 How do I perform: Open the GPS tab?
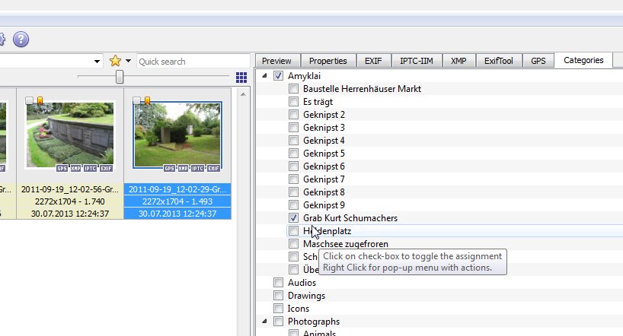[x=538, y=61]
